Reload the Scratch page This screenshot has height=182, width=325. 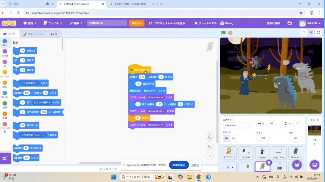pos(18,13)
